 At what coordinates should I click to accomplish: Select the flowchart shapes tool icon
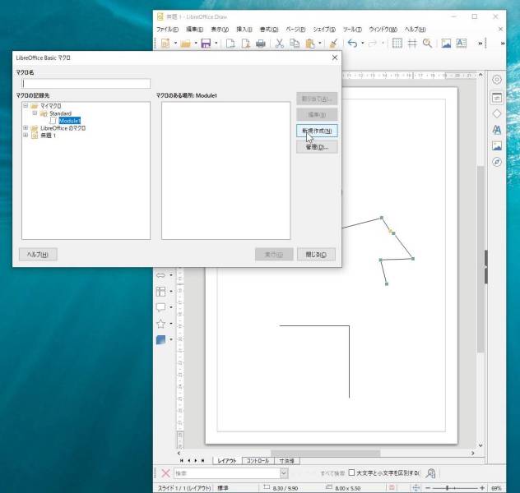point(160,292)
